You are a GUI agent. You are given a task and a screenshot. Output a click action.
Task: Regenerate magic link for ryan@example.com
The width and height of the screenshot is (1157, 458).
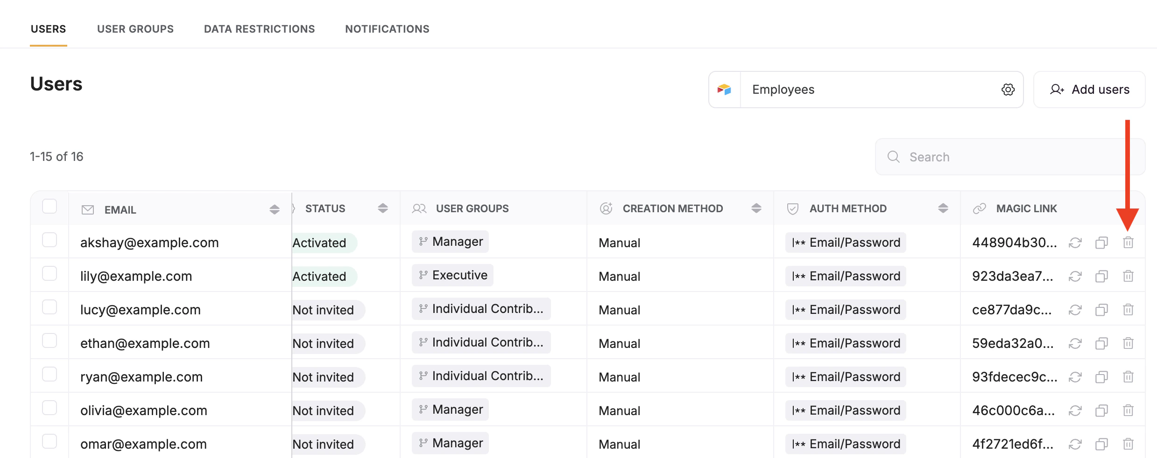1075,377
